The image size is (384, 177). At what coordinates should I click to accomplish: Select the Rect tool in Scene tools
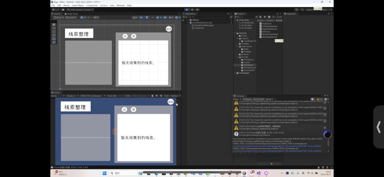tap(54, 39)
